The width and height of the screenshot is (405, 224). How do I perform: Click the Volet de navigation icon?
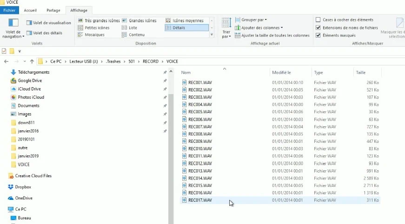[13, 23]
